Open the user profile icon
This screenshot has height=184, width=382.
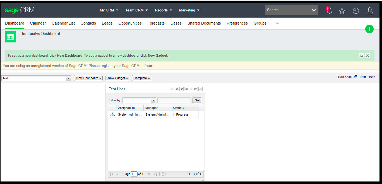[370, 11]
